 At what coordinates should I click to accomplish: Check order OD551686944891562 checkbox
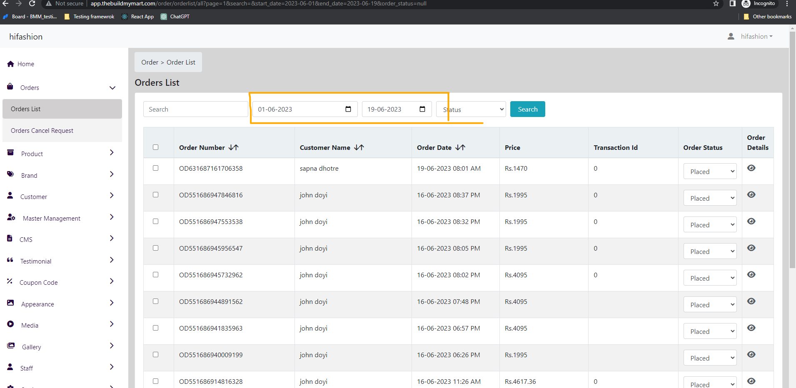(x=156, y=301)
